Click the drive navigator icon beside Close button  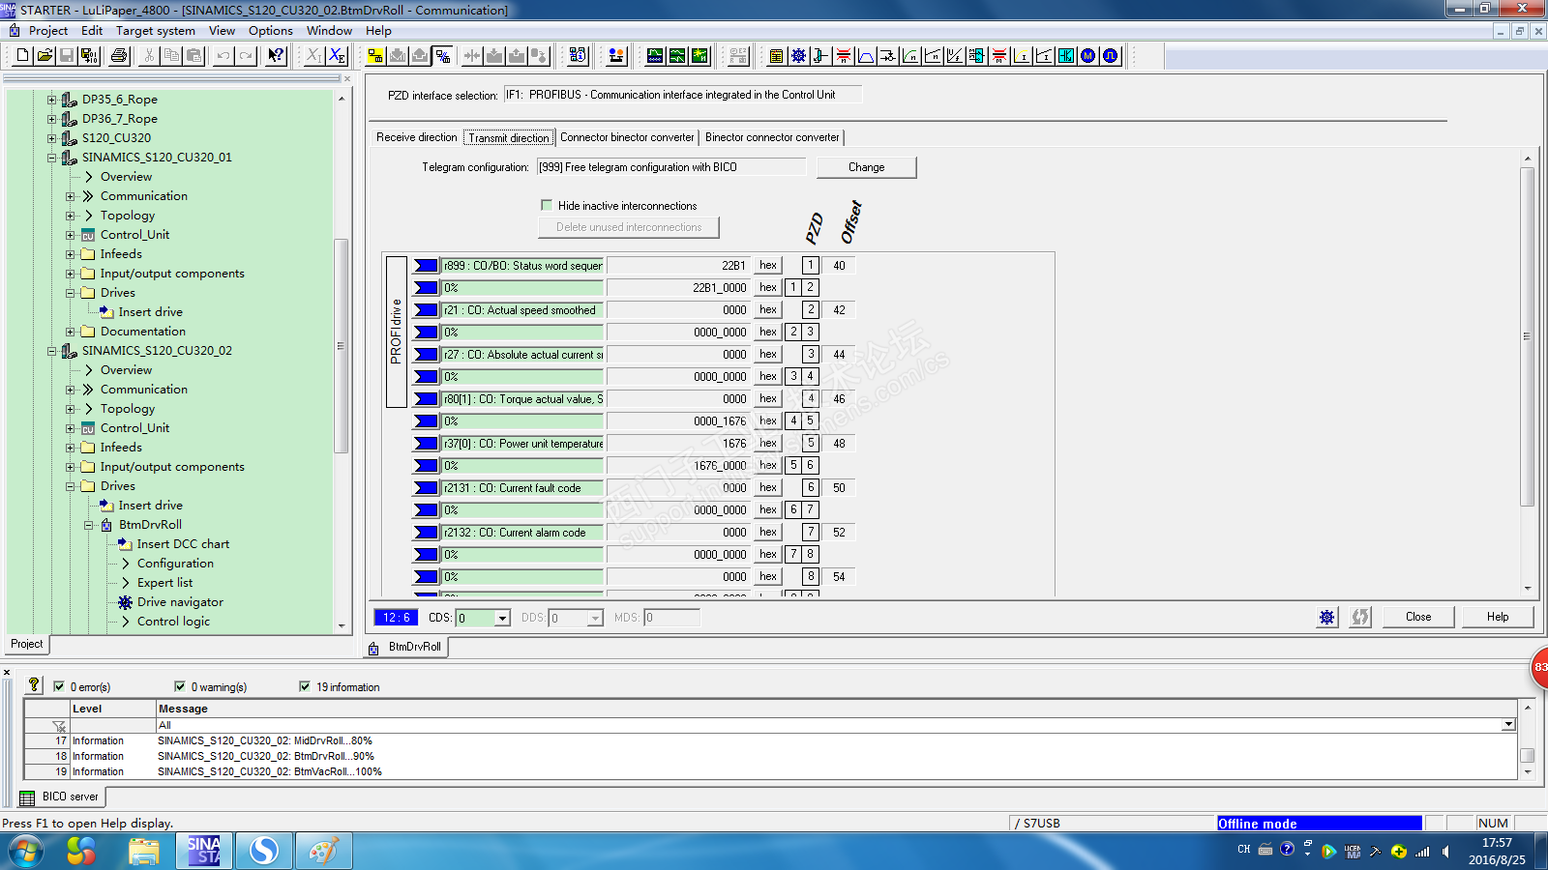pos(1327,617)
